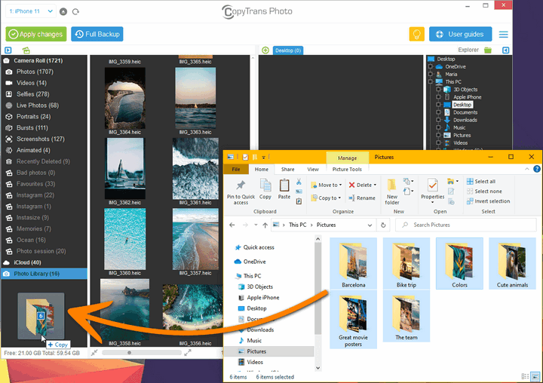Screen dimensions: 543x383
Task: Expand OneDrive node in Explorer tree
Action: pyautogui.click(x=431, y=66)
